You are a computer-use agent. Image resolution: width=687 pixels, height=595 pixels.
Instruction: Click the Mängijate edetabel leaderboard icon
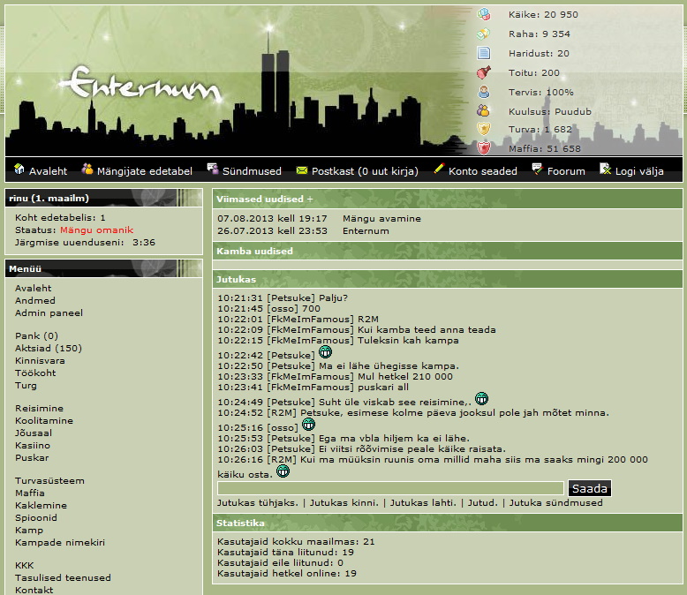[x=87, y=169]
